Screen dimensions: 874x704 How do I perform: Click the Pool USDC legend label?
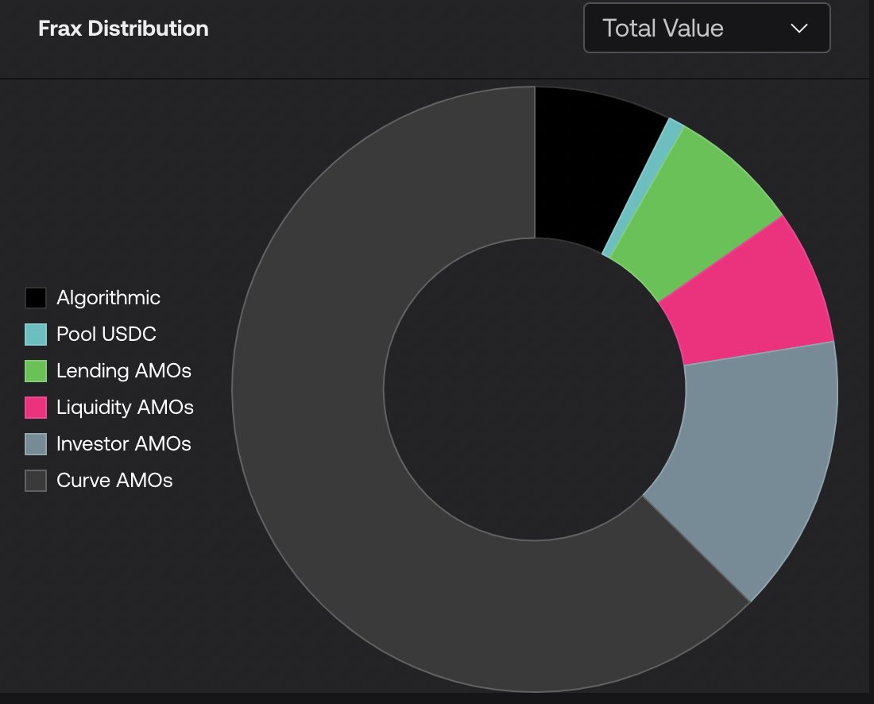[x=106, y=334]
